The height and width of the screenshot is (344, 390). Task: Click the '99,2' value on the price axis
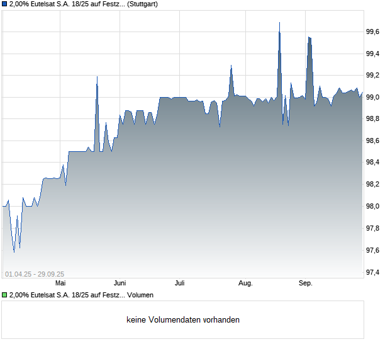[x=372, y=75]
